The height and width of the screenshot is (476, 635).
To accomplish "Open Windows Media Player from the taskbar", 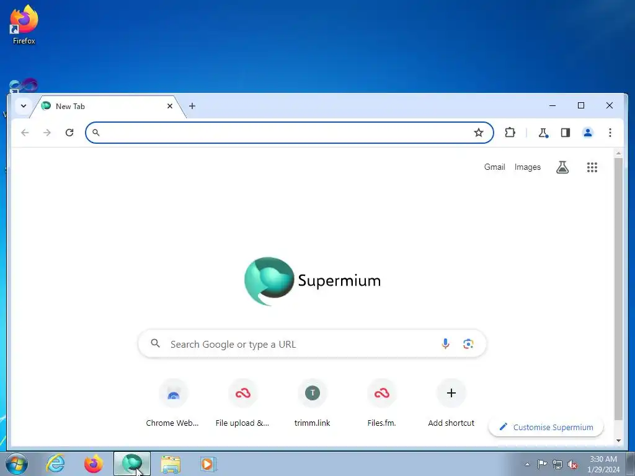I will [208, 464].
